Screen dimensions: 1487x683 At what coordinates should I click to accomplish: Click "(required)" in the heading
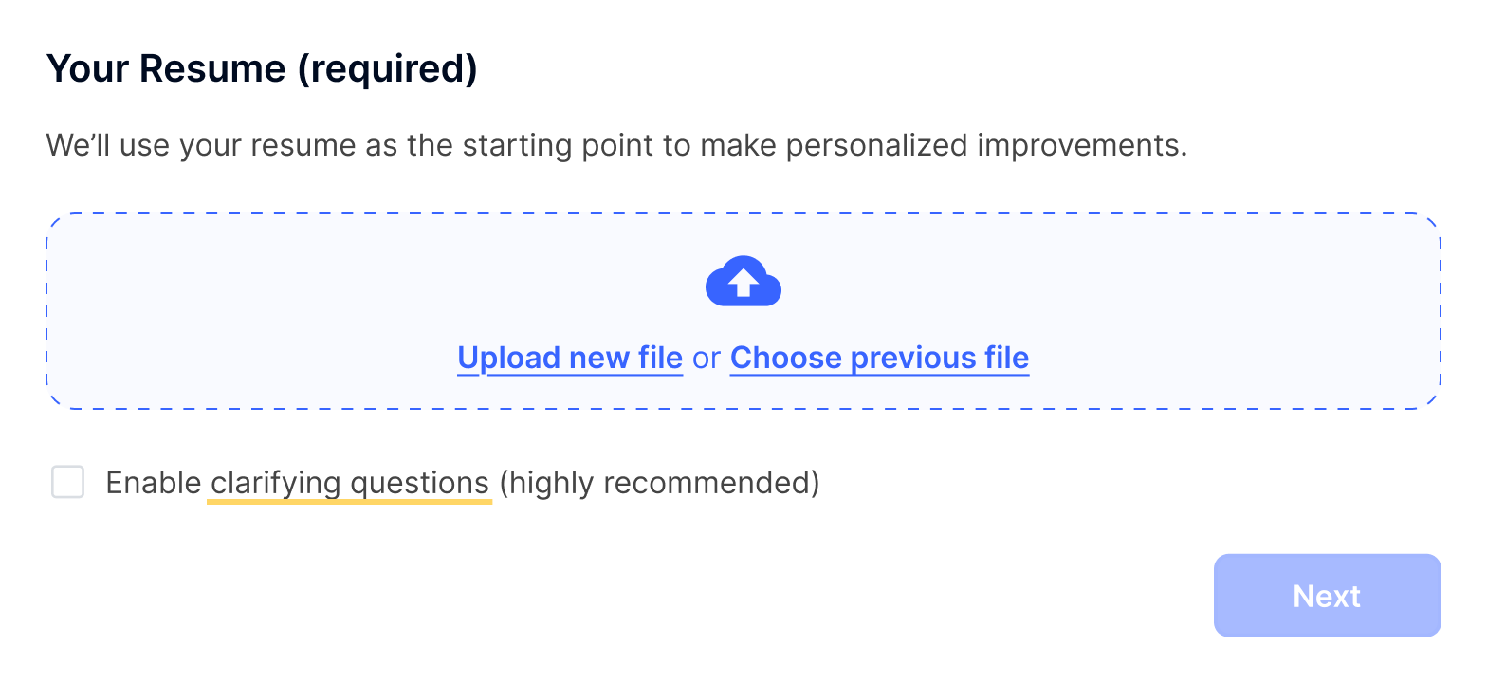coord(387,69)
